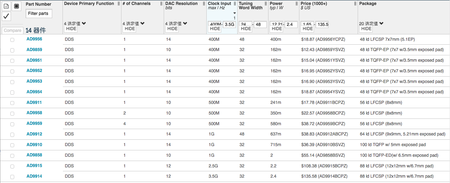
Task: Open the AD9911 part link
Action: coord(34,102)
